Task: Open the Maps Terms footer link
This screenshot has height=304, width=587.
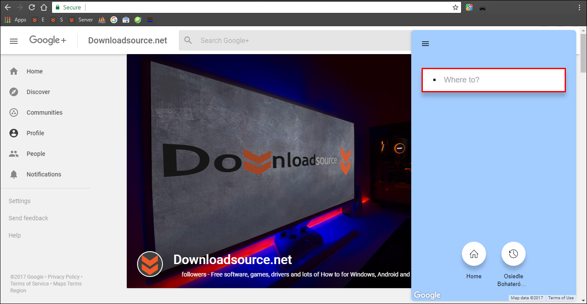Action: pyautogui.click(x=67, y=284)
